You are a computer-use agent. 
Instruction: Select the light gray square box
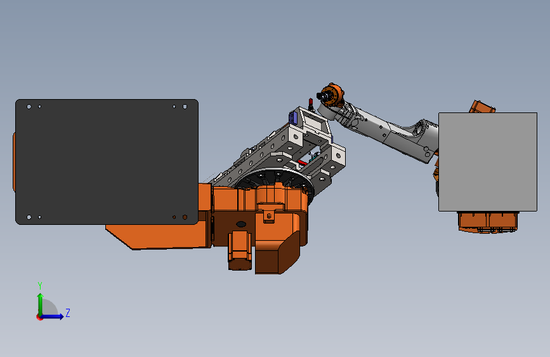(488, 162)
